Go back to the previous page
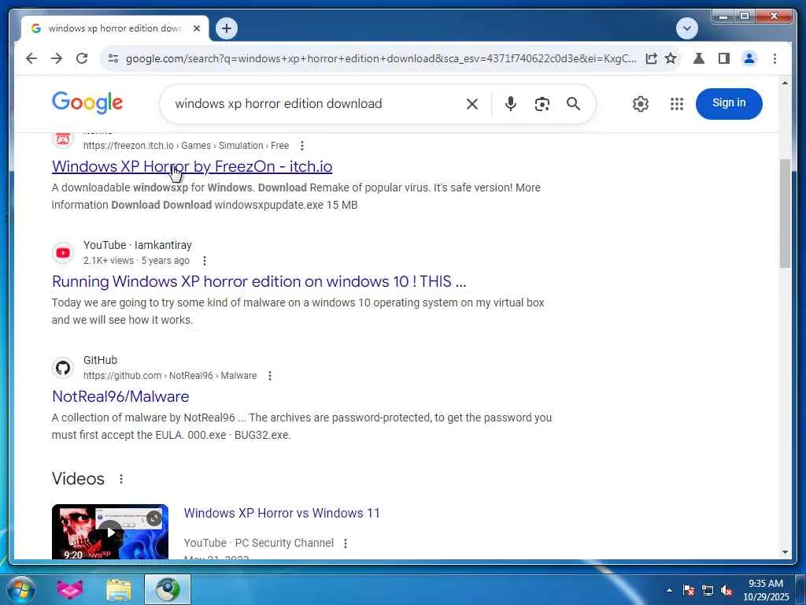 [31, 58]
